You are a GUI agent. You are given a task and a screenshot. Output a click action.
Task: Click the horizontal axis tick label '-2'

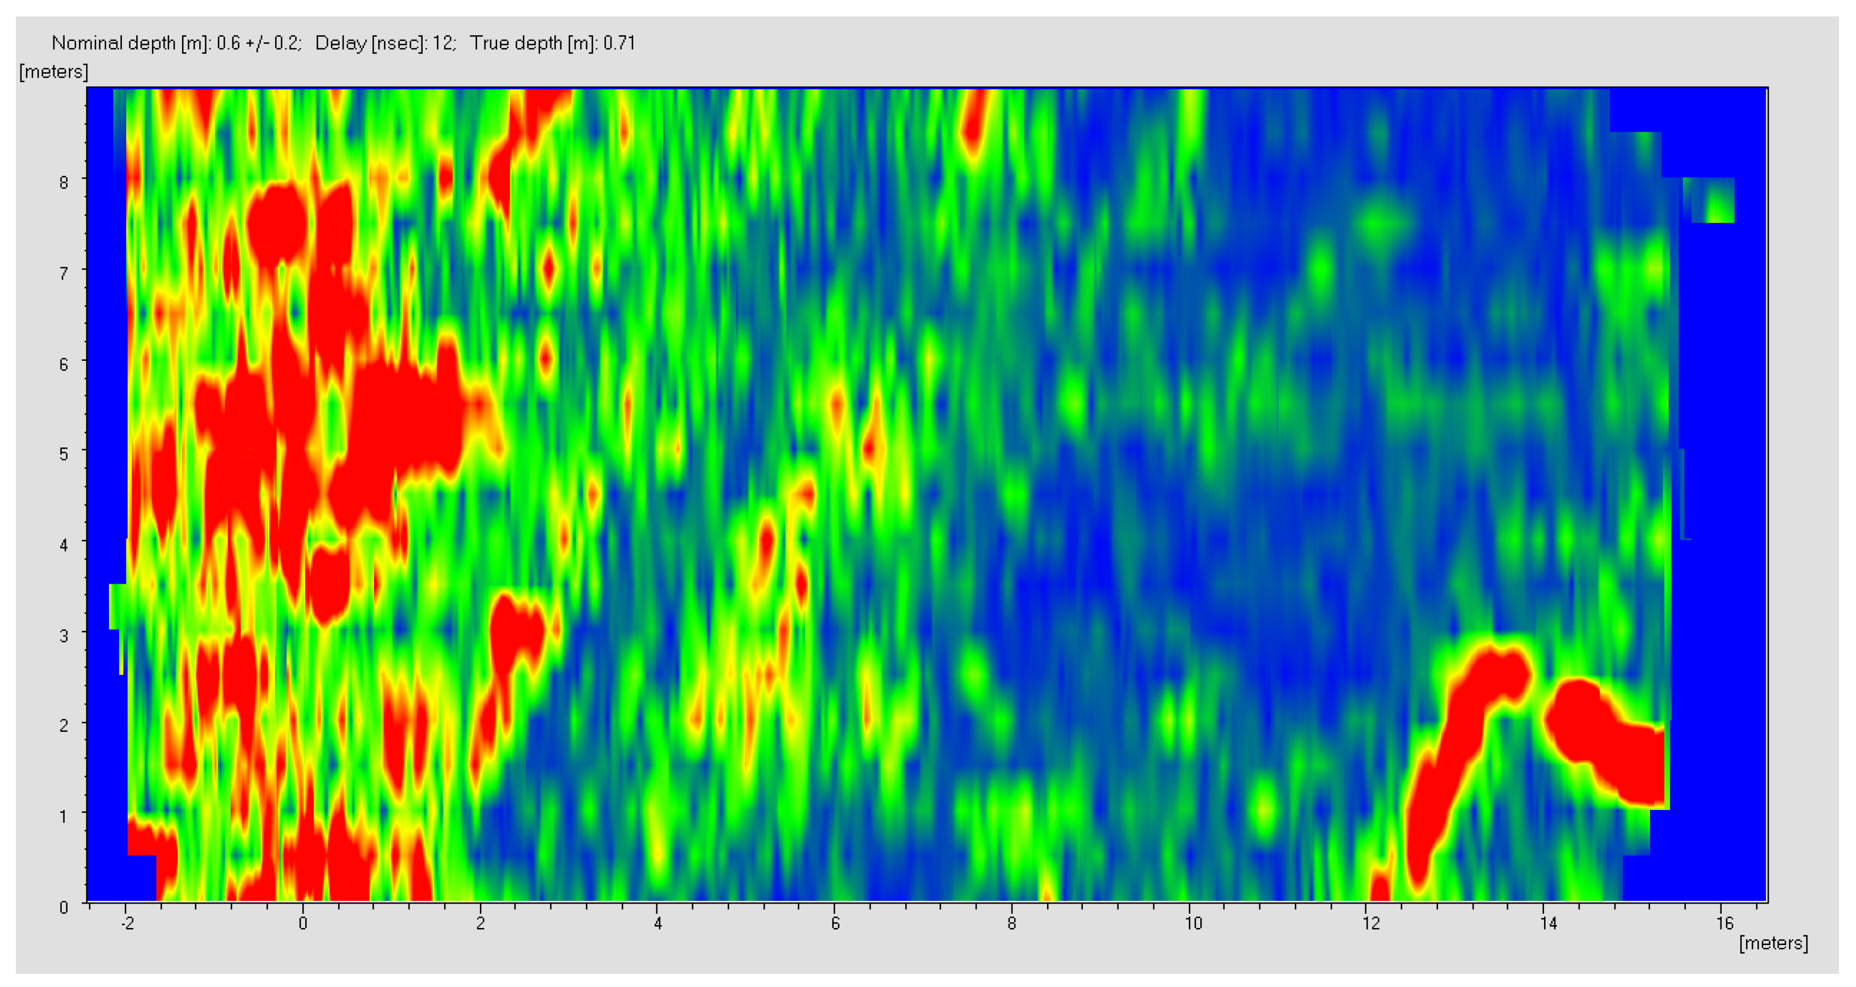coord(127,923)
